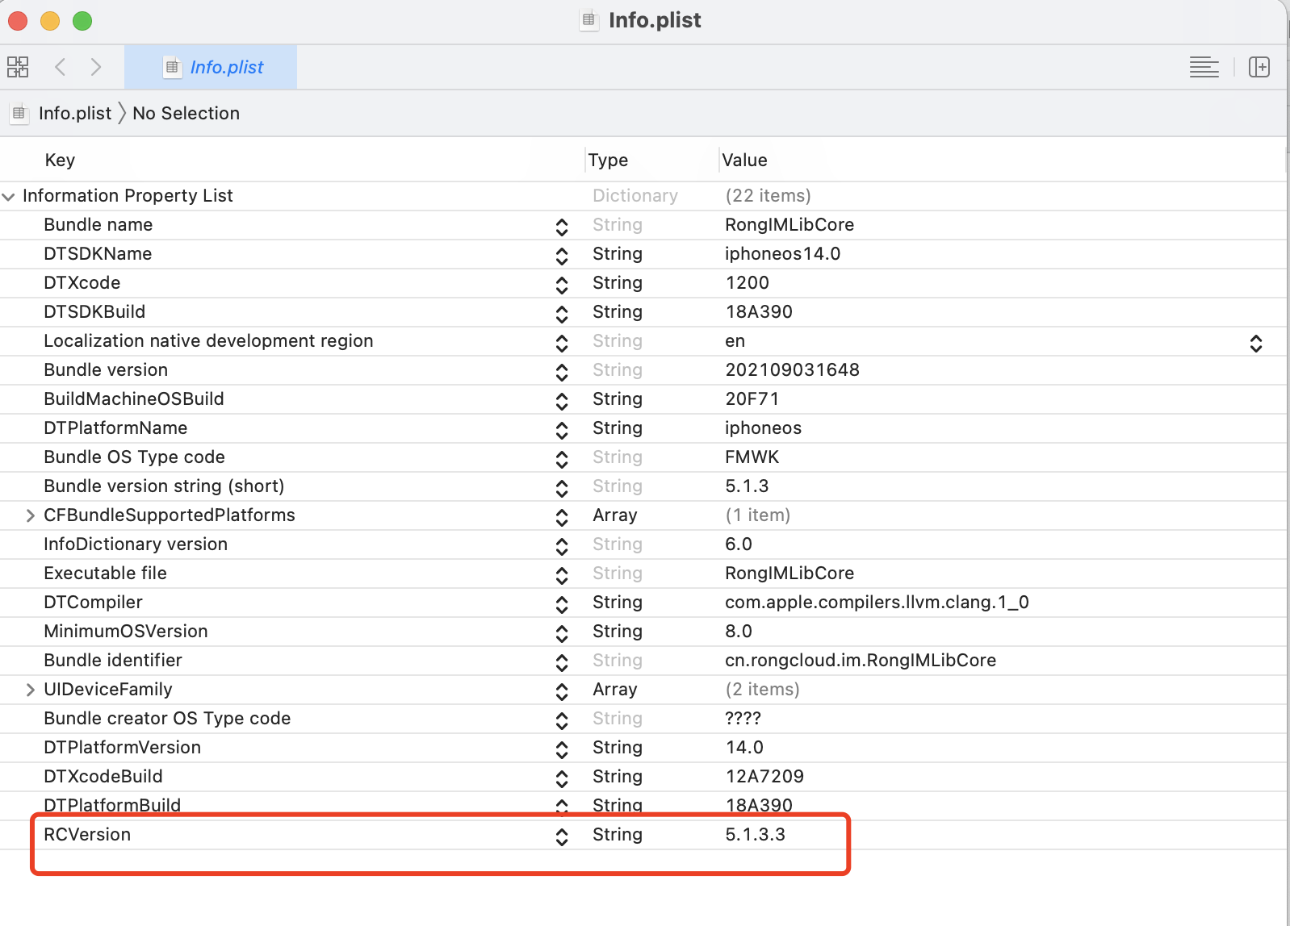This screenshot has height=926, width=1290.
Task: Click the plist icon in window title
Action: [x=589, y=19]
